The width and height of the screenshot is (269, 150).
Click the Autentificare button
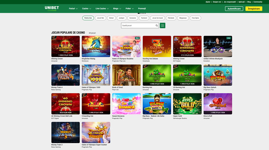pyautogui.click(x=234, y=9)
